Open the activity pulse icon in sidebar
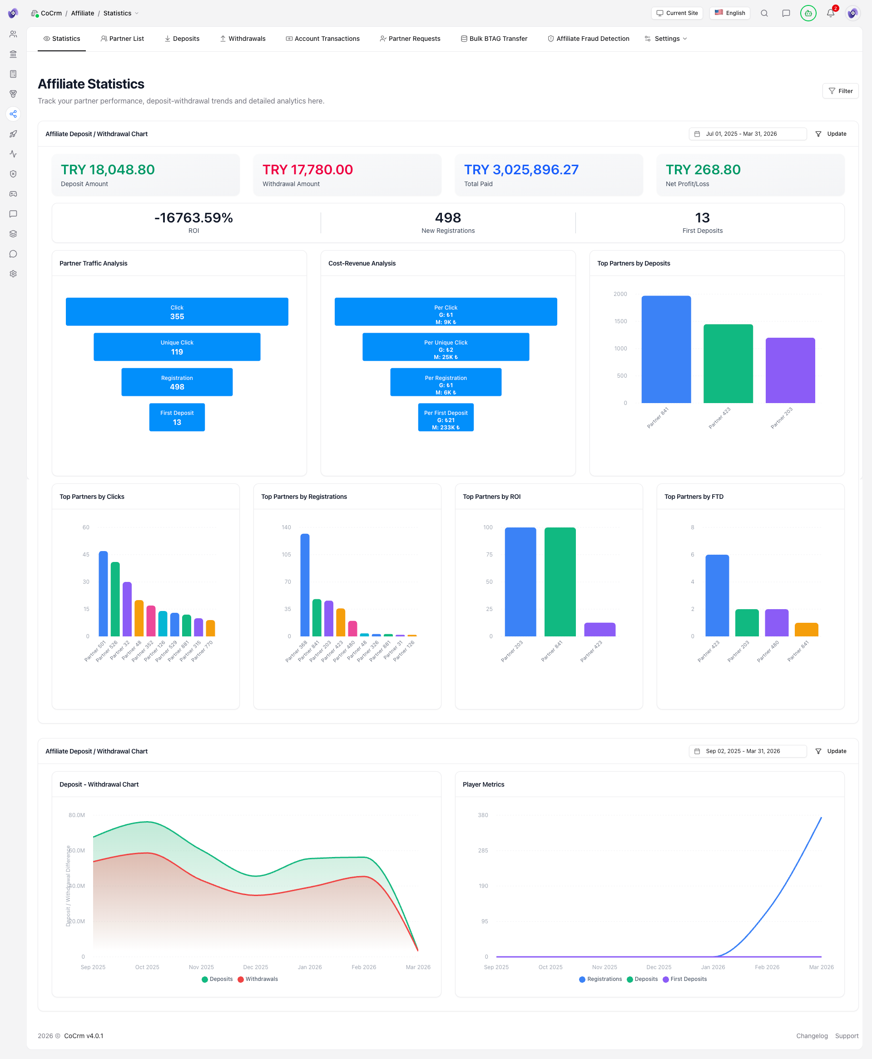The width and height of the screenshot is (872, 1059). click(x=14, y=154)
